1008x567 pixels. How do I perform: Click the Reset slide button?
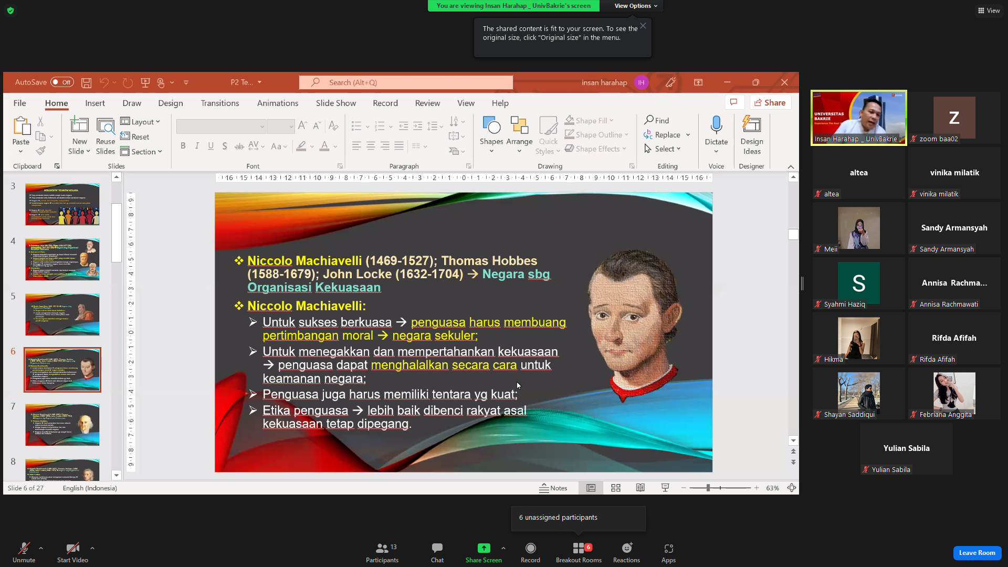tap(135, 137)
